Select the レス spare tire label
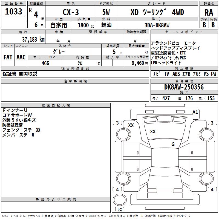 pos(120,209)
